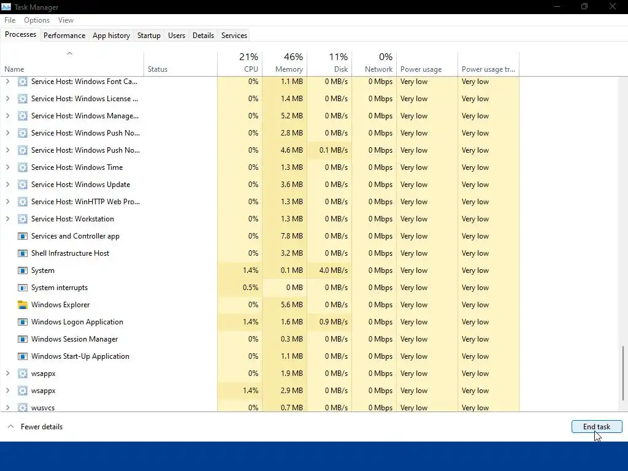Viewport: 628px width, 471px height.
Task: Expand Service Host: WinHTTP Web Proxy row
Action: click(7, 201)
